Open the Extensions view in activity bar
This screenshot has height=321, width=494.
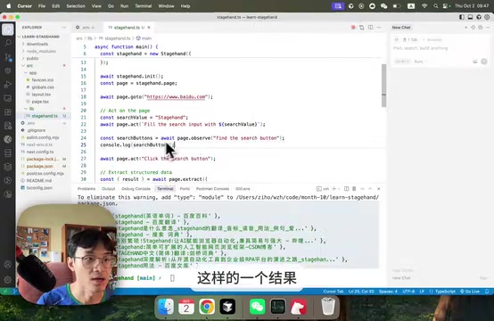tap(8, 112)
